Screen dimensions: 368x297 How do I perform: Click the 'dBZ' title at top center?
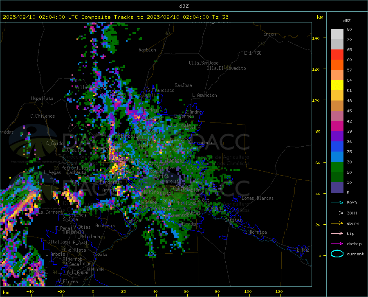click(184, 6)
